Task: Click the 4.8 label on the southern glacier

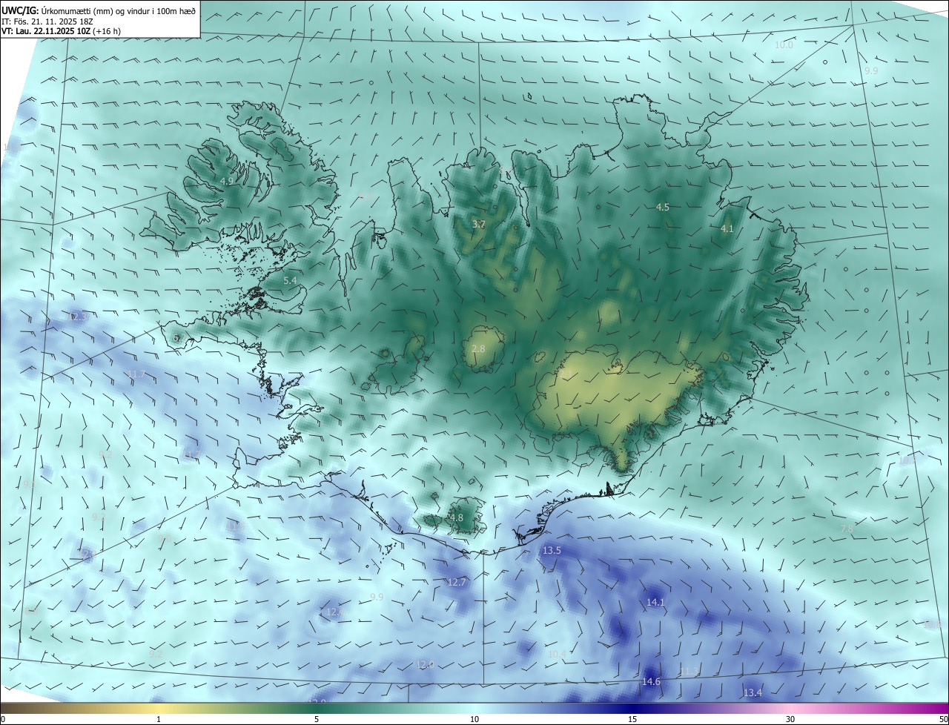Action: click(x=457, y=518)
